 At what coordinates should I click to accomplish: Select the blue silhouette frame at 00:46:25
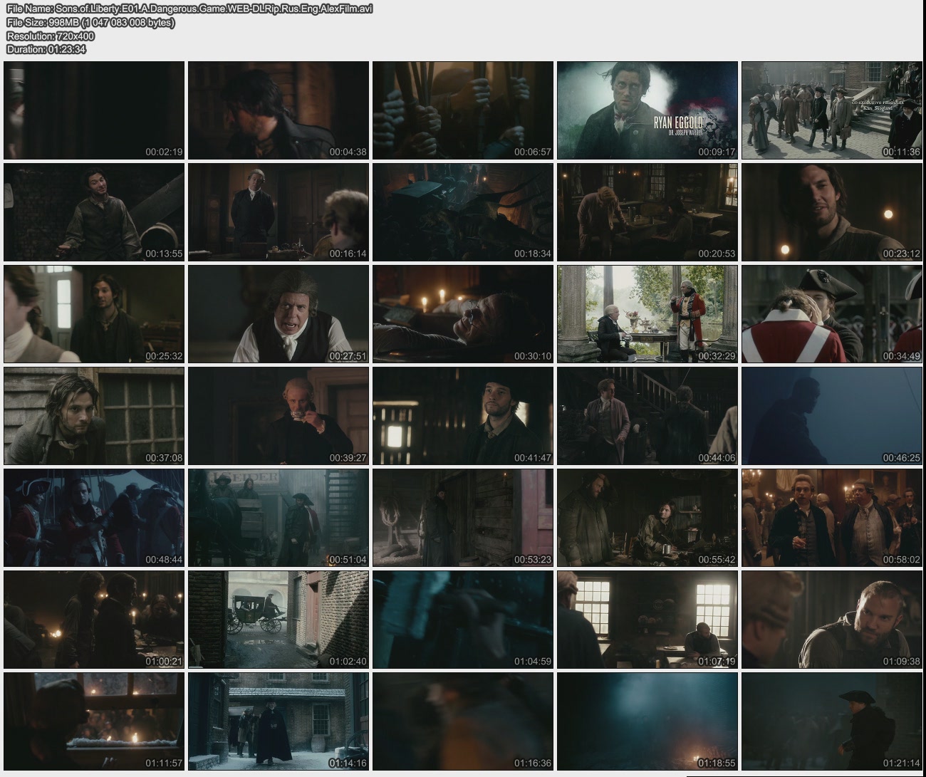pyautogui.click(x=831, y=416)
